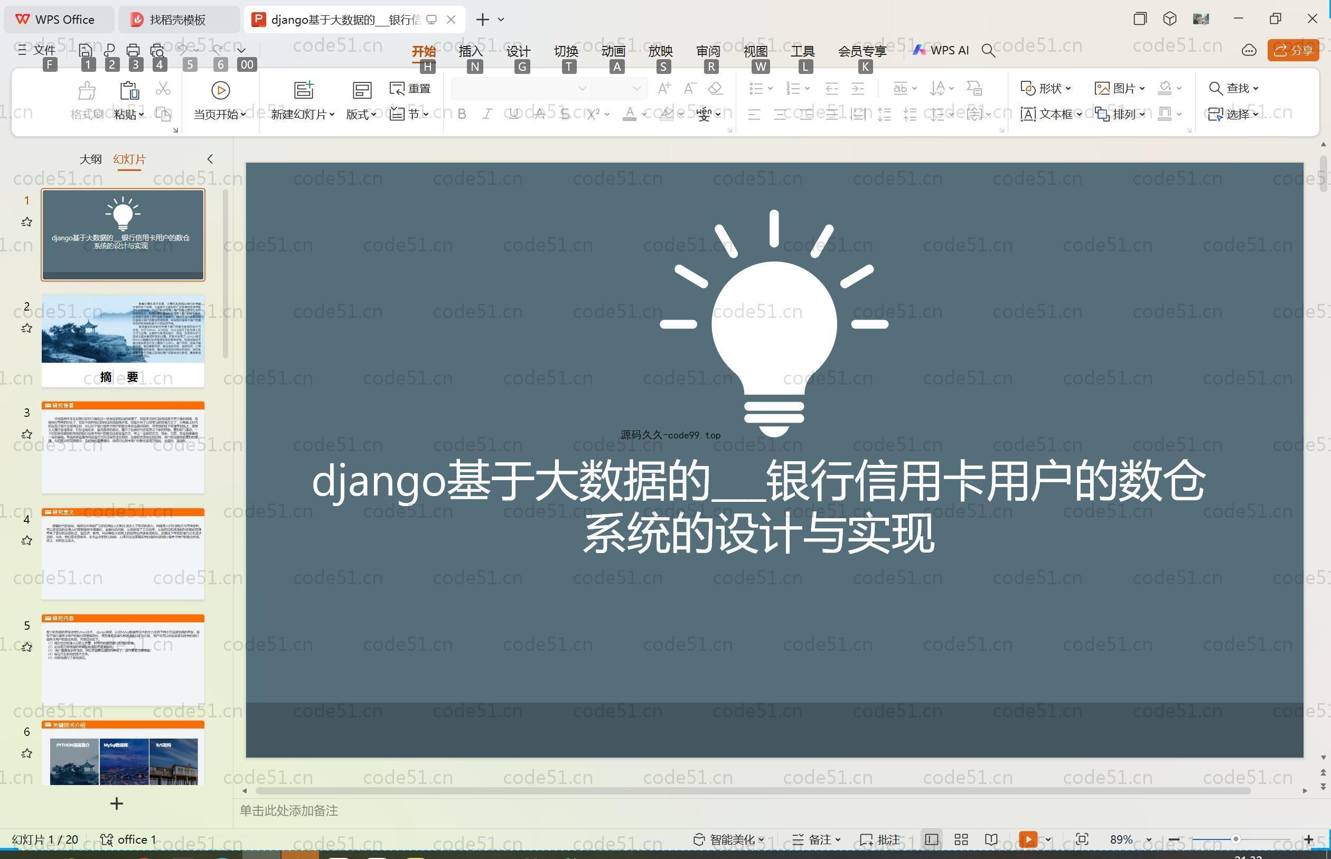Viewport: 1331px width, 859px height.
Task: Toggle text shadow S formatting
Action: point(565,114)
